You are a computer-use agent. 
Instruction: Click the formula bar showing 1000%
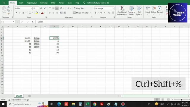(102, 22)
